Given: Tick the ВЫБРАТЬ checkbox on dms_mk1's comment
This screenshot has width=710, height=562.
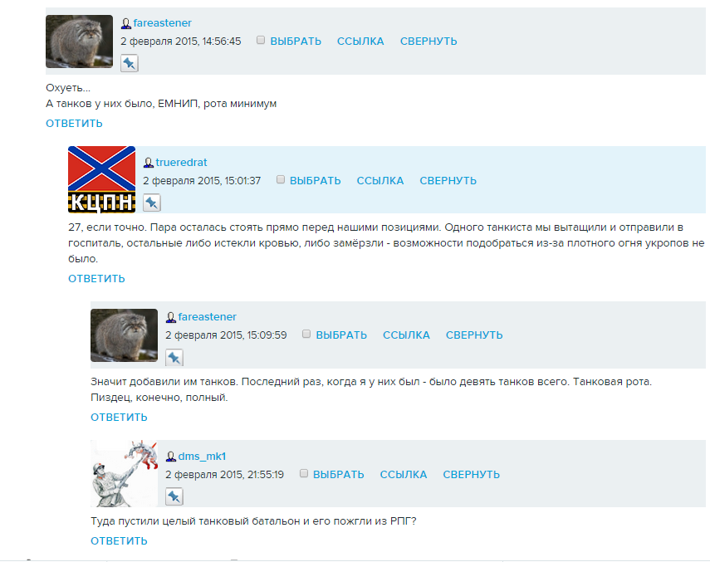Looking at the screenshot, I should tap(304, 473).
